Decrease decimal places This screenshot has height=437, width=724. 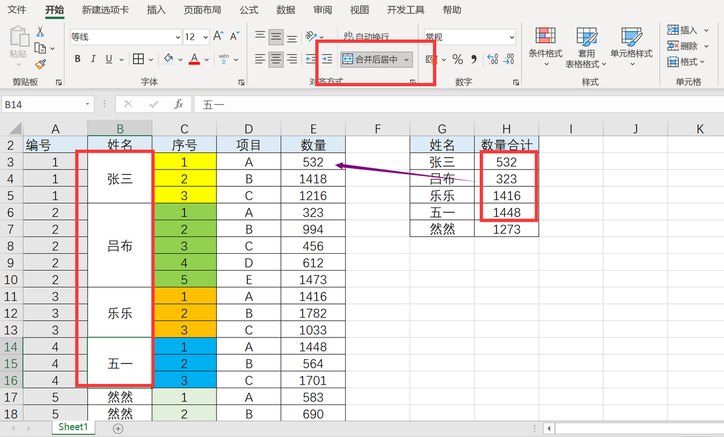tap(509, 59)
